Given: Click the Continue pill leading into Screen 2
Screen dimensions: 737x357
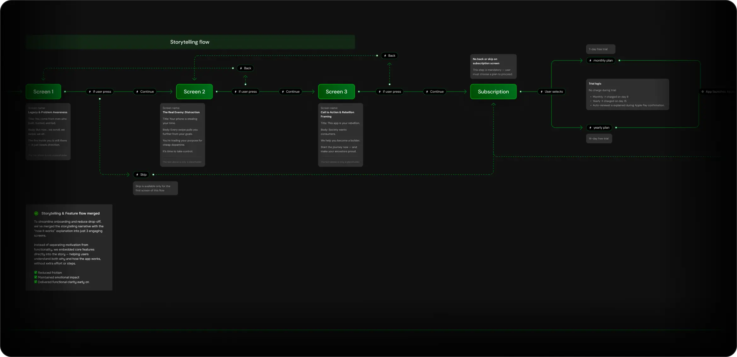Looking at the screenshot, I should click(x=145, y=92).
